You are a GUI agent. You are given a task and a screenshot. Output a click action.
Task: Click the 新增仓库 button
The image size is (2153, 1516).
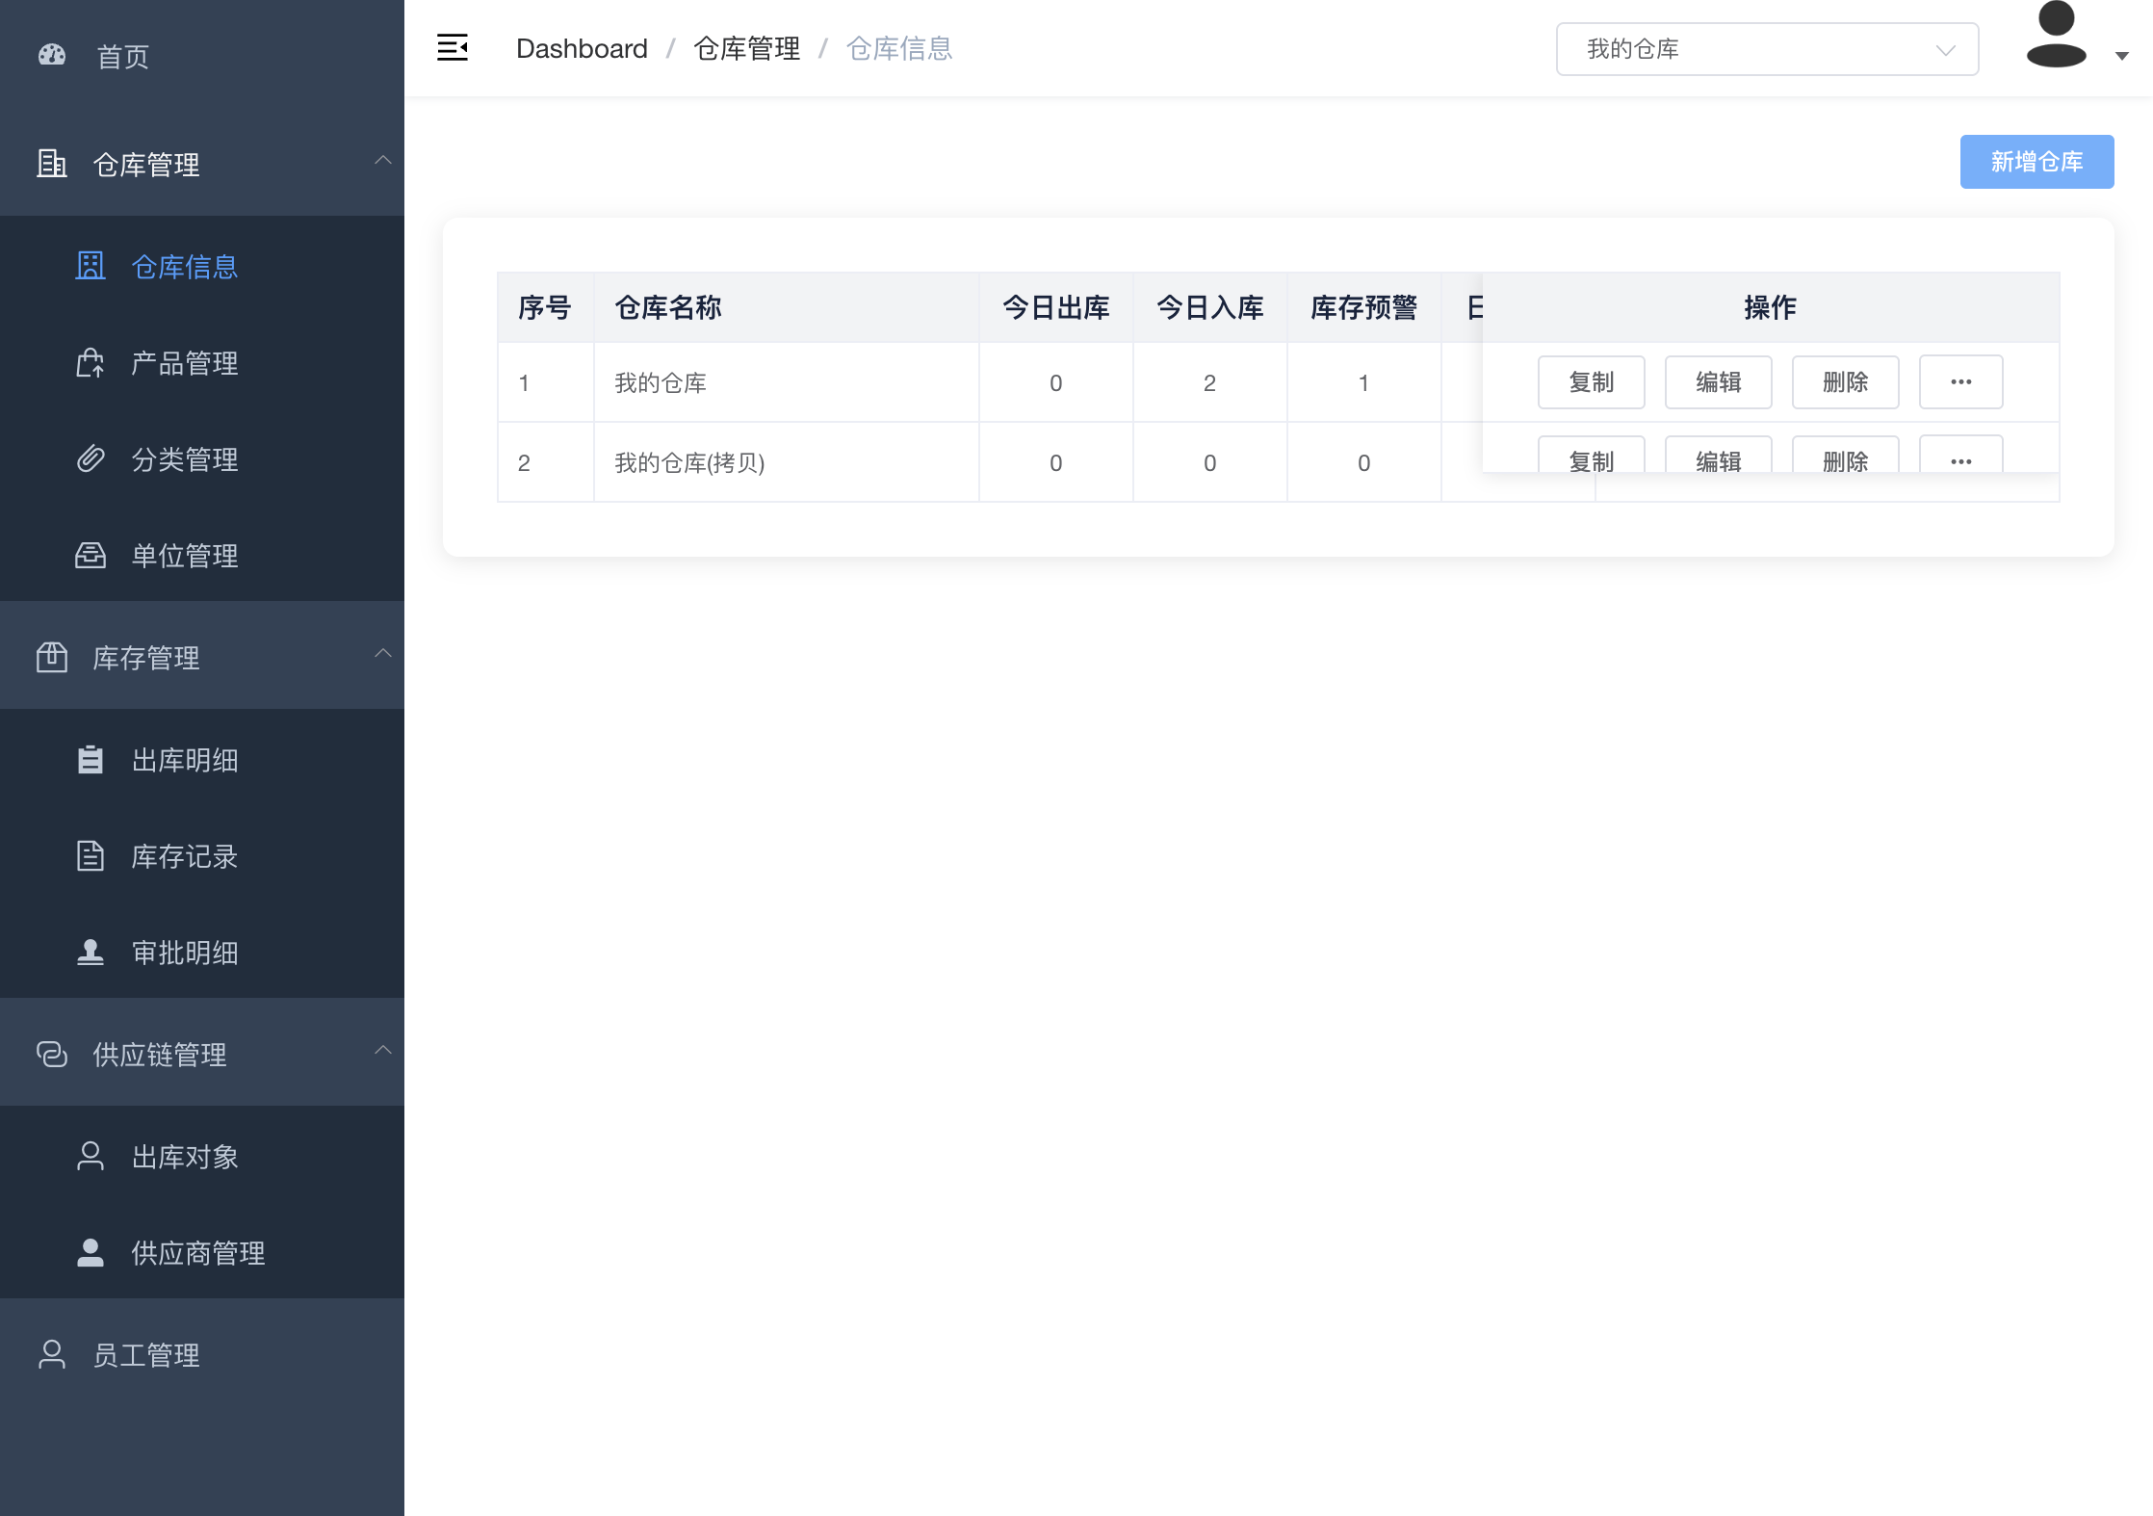[2036, 162]
